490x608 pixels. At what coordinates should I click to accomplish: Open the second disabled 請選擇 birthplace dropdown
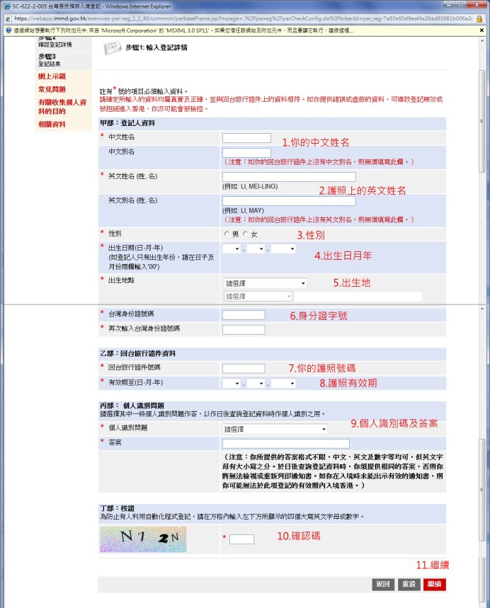pos(258,297)
